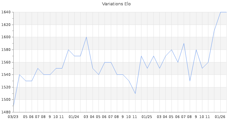
Task: Click the 1540 y-axis label
Action: [6, 75]
